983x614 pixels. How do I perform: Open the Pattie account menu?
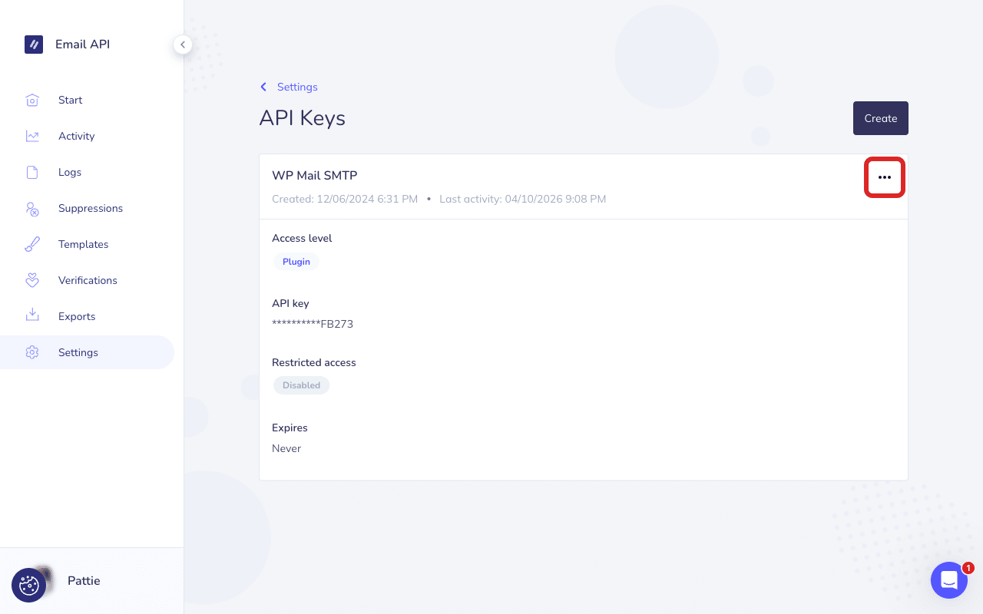pos(84,581)
